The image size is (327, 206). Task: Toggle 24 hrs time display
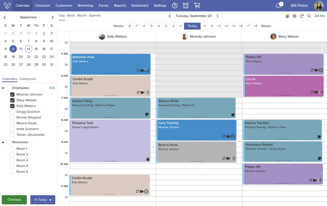coord(319,16)
